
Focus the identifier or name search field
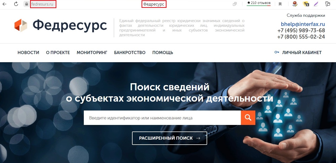coord(162,118)
